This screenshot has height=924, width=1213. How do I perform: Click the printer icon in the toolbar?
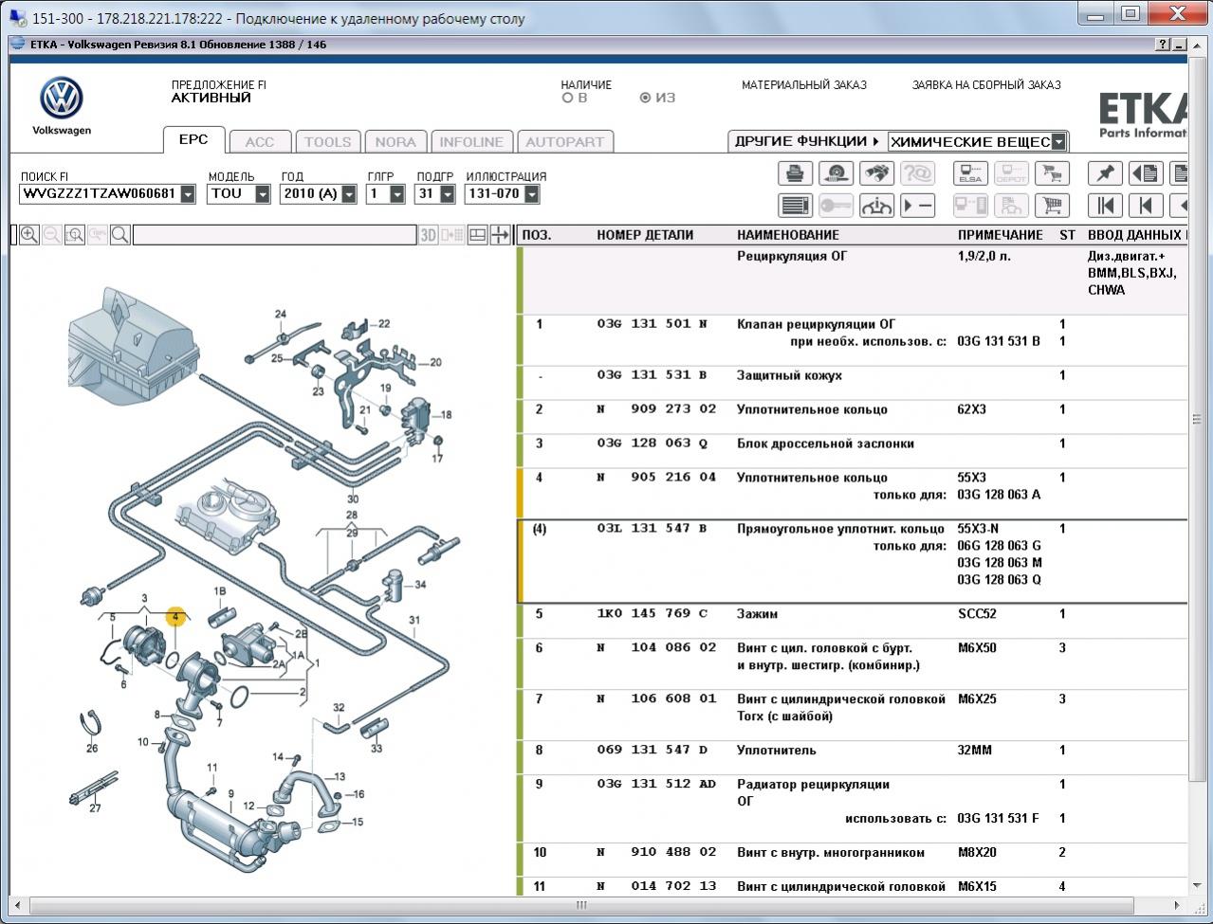click(x=796, y=173)
